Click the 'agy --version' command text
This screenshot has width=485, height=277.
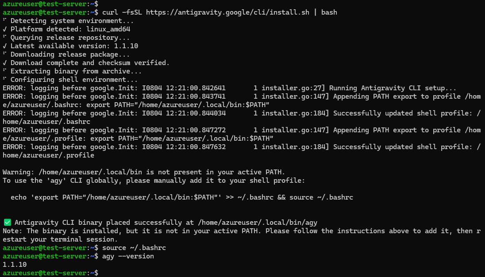(128, 256)
